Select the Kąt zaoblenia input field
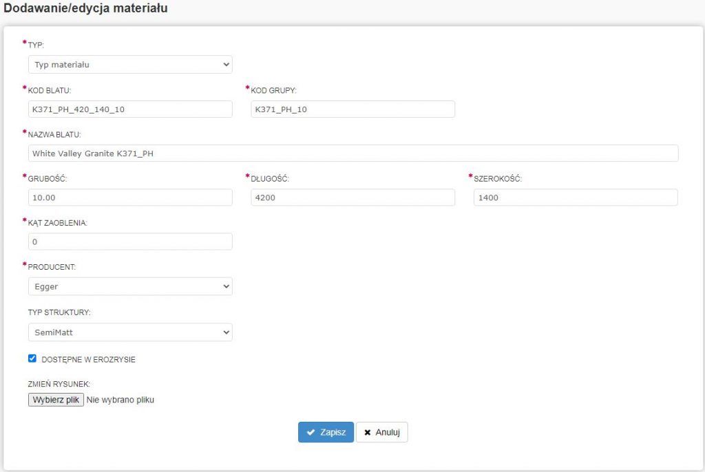This screenshot has width=705, height=472. 130,242
